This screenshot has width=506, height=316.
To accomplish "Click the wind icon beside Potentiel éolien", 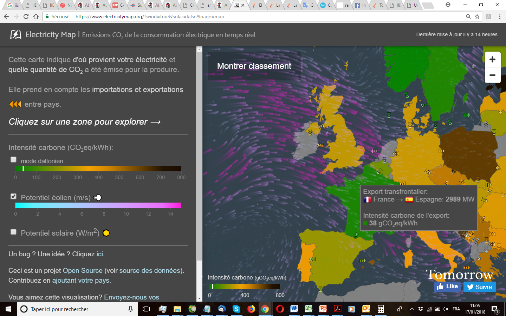I will tap(98, 197).
